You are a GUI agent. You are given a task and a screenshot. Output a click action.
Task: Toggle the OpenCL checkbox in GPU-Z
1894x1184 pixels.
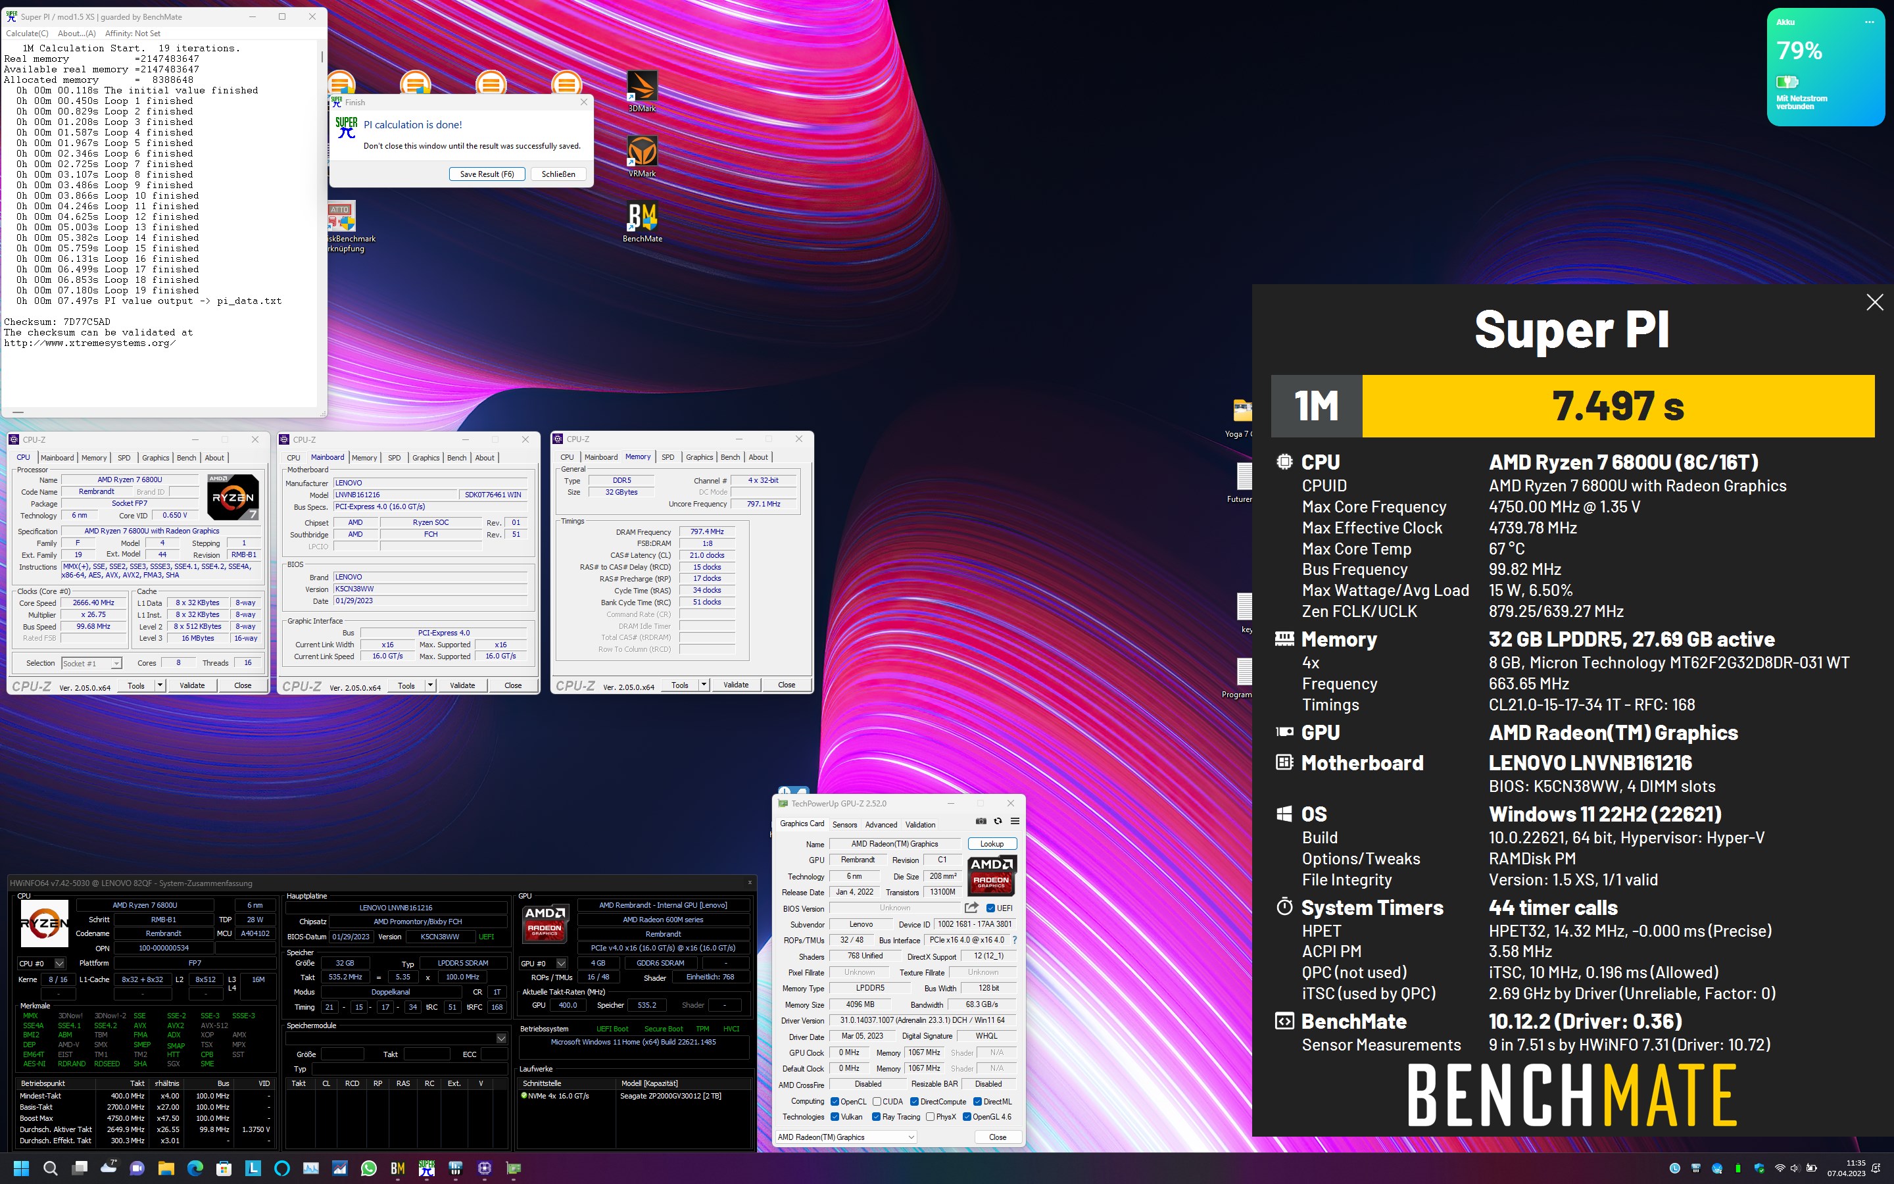(835, 1102)
